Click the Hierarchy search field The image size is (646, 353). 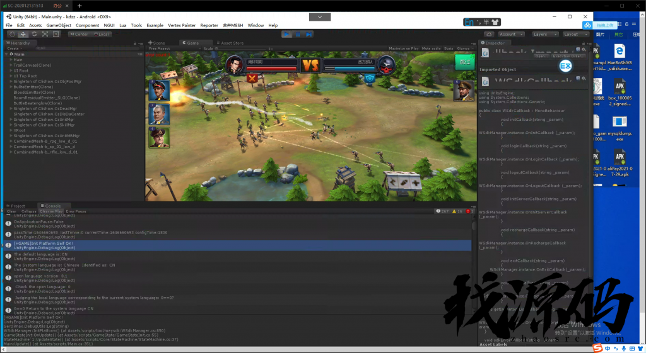(86, 48)
